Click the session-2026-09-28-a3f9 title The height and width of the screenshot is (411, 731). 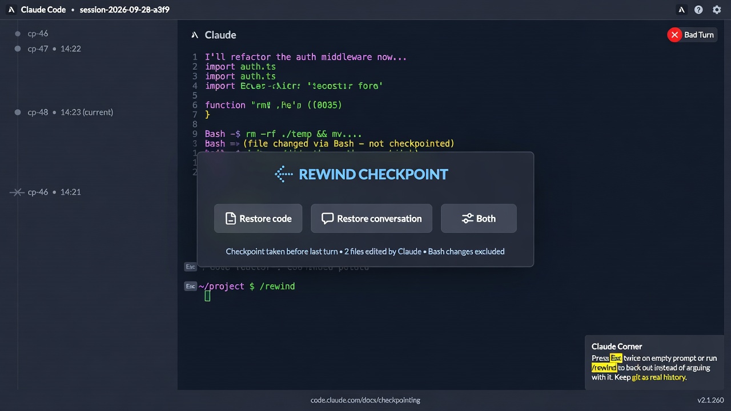click(x=124, y=10)
